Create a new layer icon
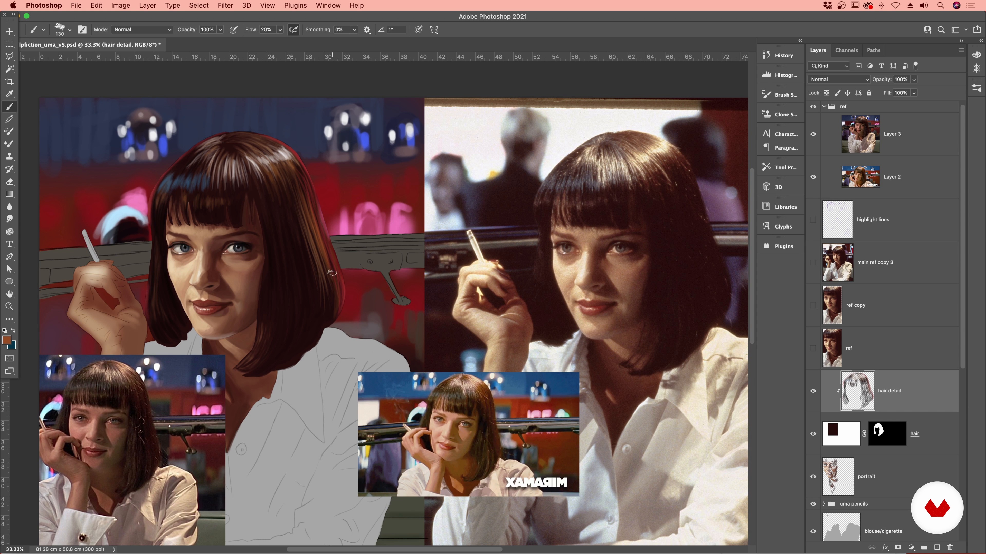The image size is (986, 554). (937, 547)
